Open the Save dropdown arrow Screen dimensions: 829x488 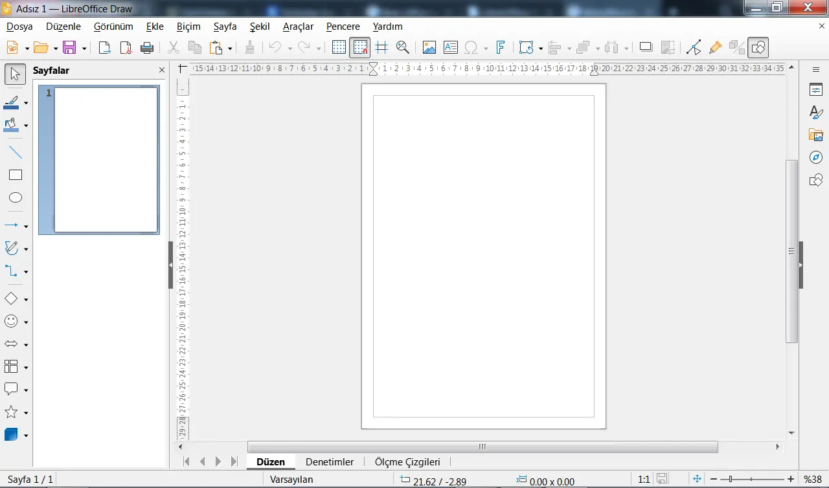pos(84,48)
